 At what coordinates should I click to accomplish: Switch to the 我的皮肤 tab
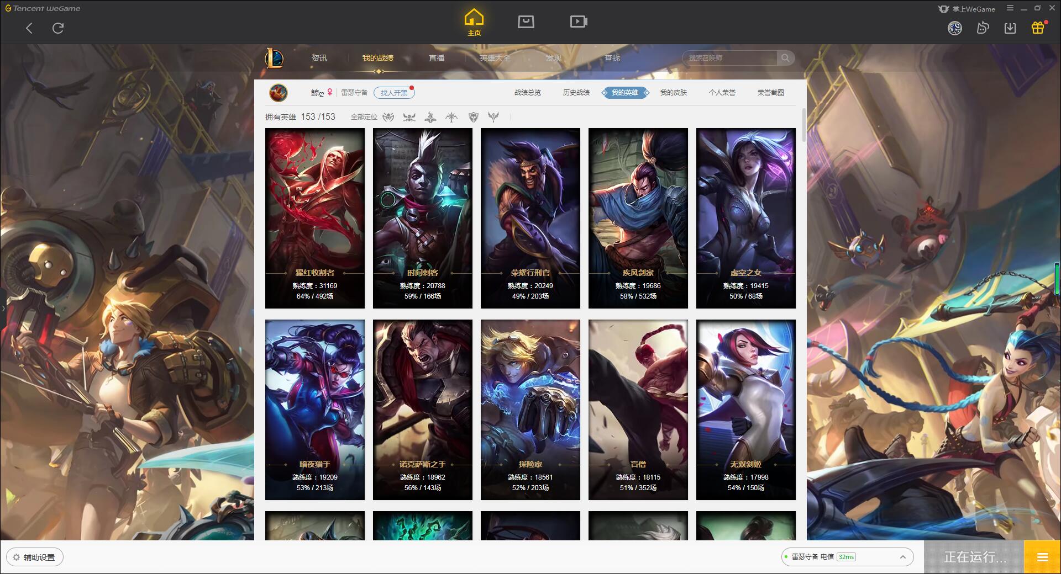tap(673, 93)
